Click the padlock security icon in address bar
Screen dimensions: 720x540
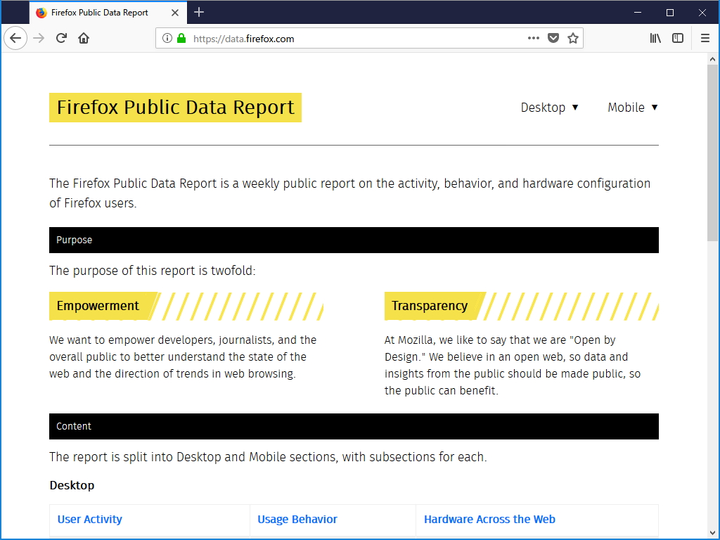pyautogui.click(x=183, y=38)
